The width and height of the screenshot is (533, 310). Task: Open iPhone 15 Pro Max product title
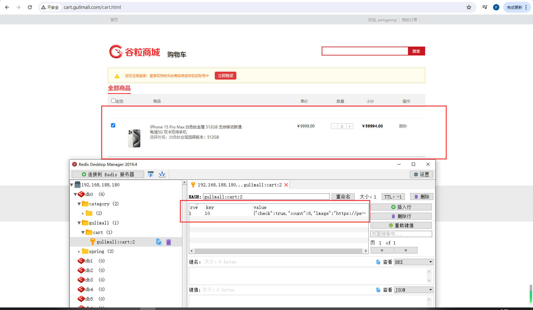[x=196, y=129]
